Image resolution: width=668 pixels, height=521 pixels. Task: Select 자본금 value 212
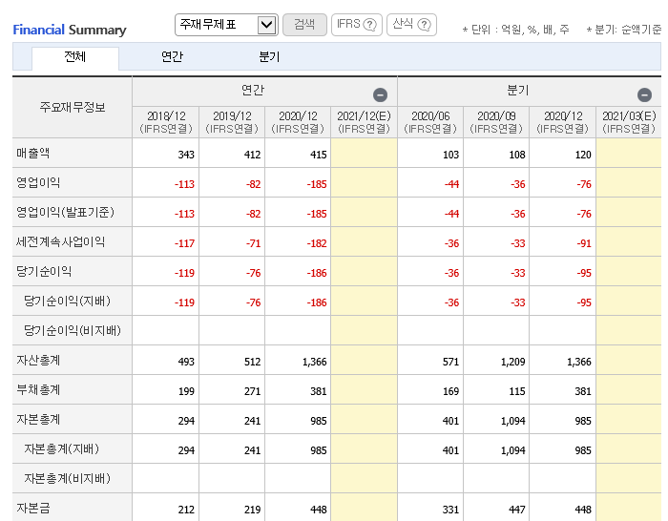tap(186, 510)
